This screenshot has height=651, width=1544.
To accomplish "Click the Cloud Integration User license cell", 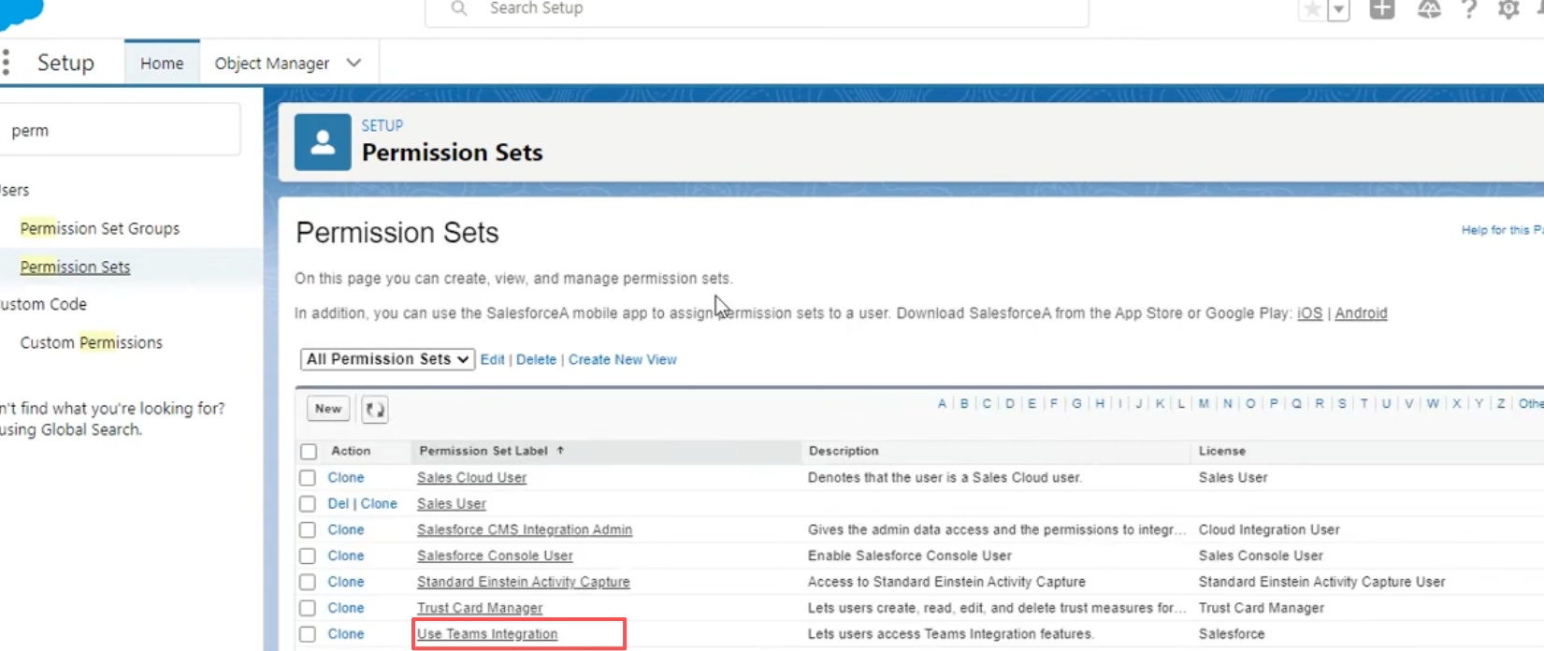I will (1269, 529).
